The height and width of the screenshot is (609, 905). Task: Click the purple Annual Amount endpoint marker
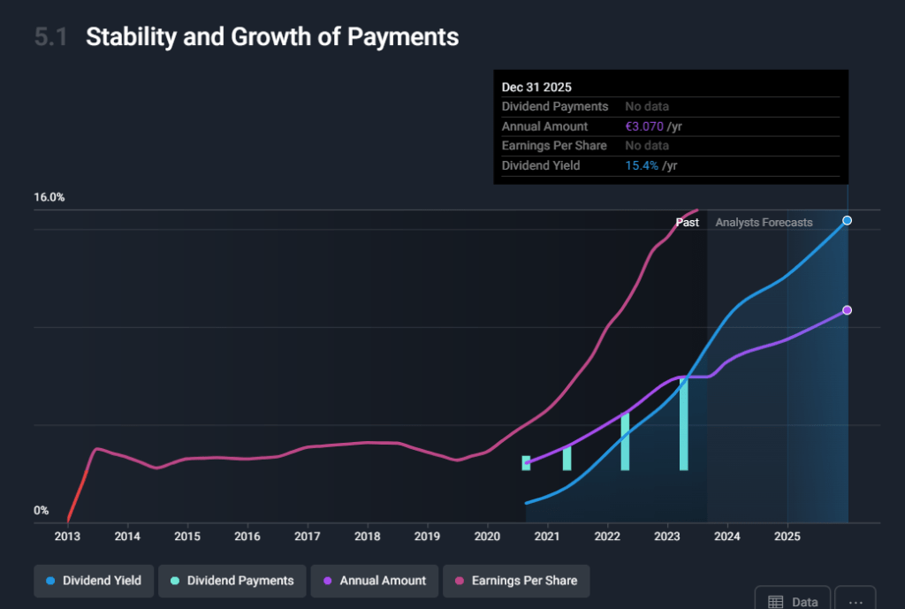click(x=847, y=310)
